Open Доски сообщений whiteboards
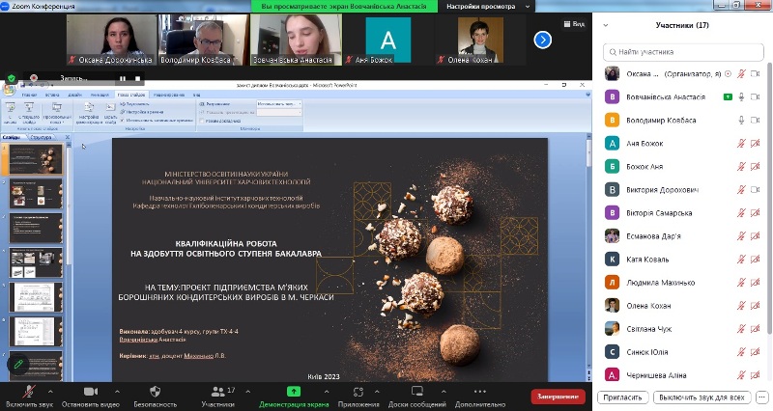Image resolution: width=773 pixels, height=411 pixels. 417,397
